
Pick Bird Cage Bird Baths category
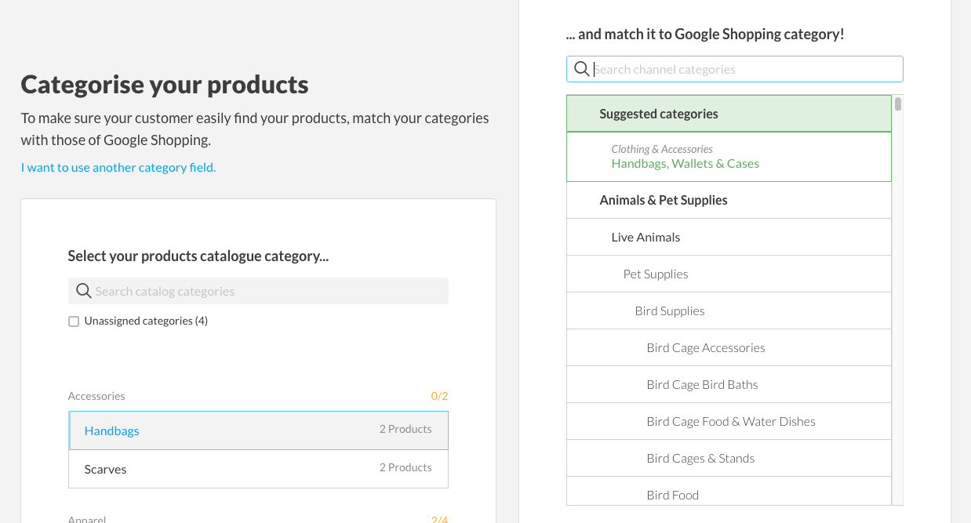[x=729, y=384]
